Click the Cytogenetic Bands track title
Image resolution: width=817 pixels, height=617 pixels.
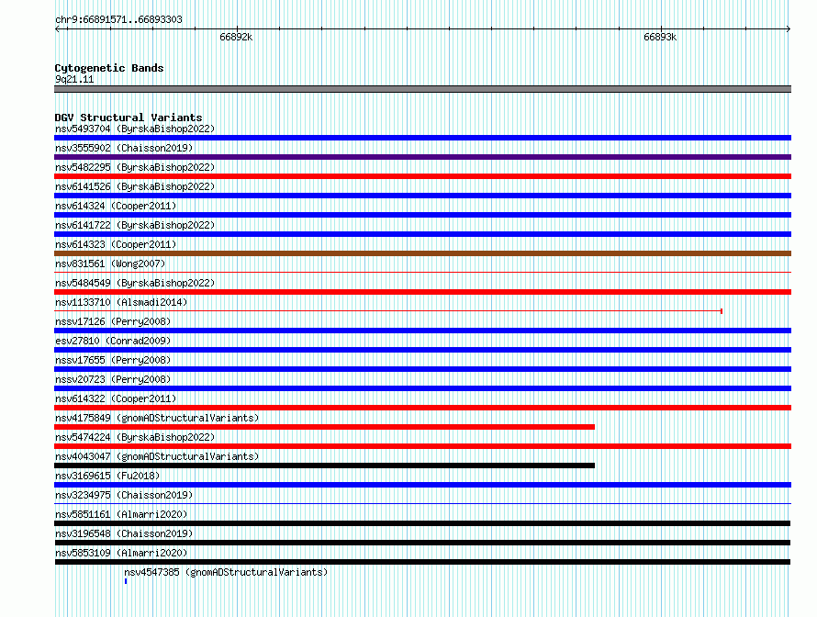click(109, 68)
